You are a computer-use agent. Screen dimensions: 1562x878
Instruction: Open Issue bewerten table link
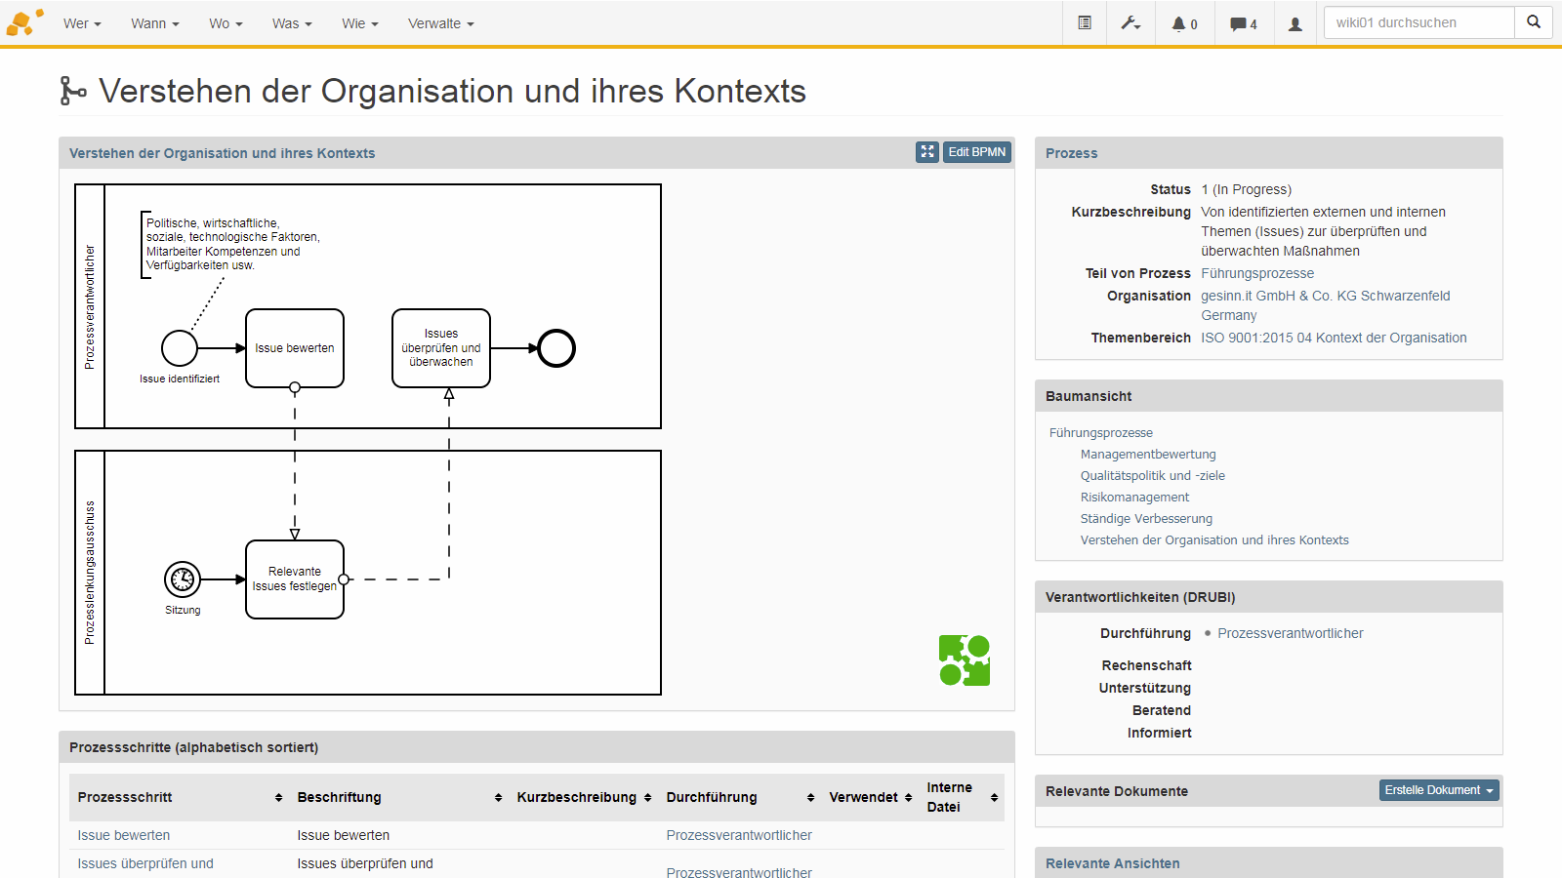coord(124,835)
